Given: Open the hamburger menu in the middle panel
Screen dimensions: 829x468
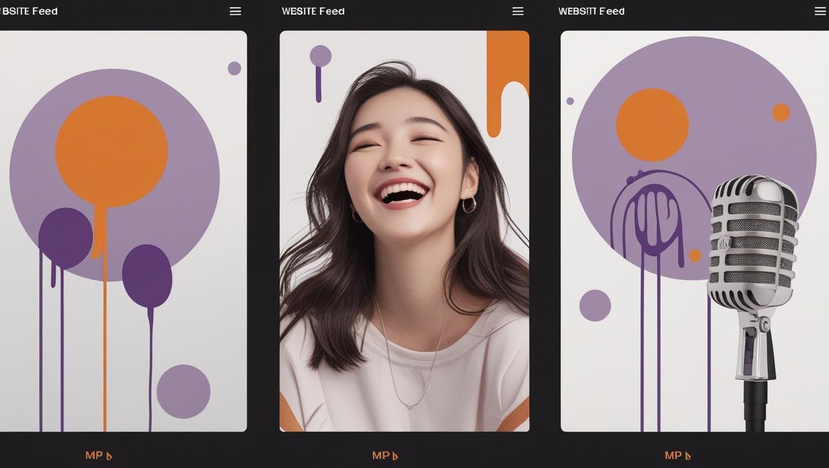Looking at the screenshot, I should (x=518, y=11).
